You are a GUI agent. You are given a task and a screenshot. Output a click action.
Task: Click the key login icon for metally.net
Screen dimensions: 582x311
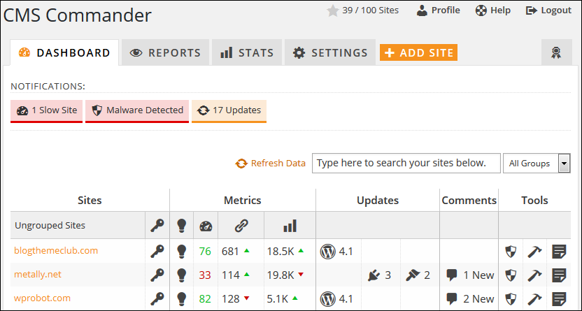pos(157,275)
